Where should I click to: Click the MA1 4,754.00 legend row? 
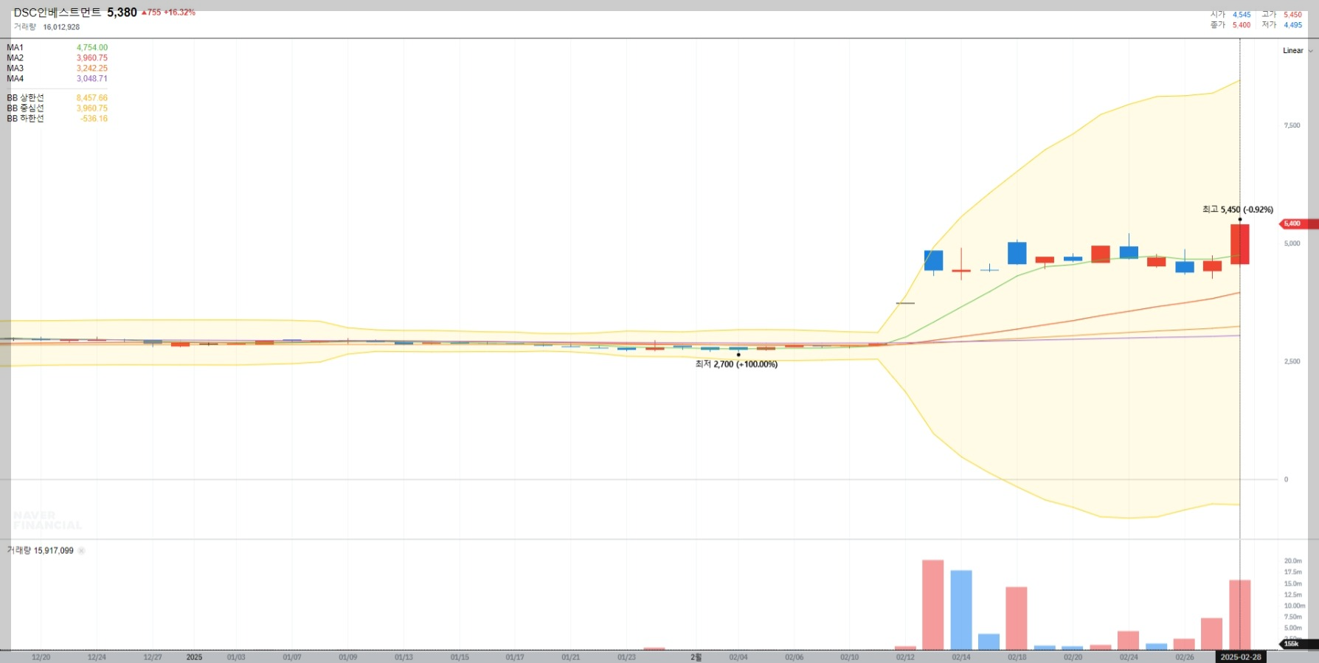(x=57, y=47)
